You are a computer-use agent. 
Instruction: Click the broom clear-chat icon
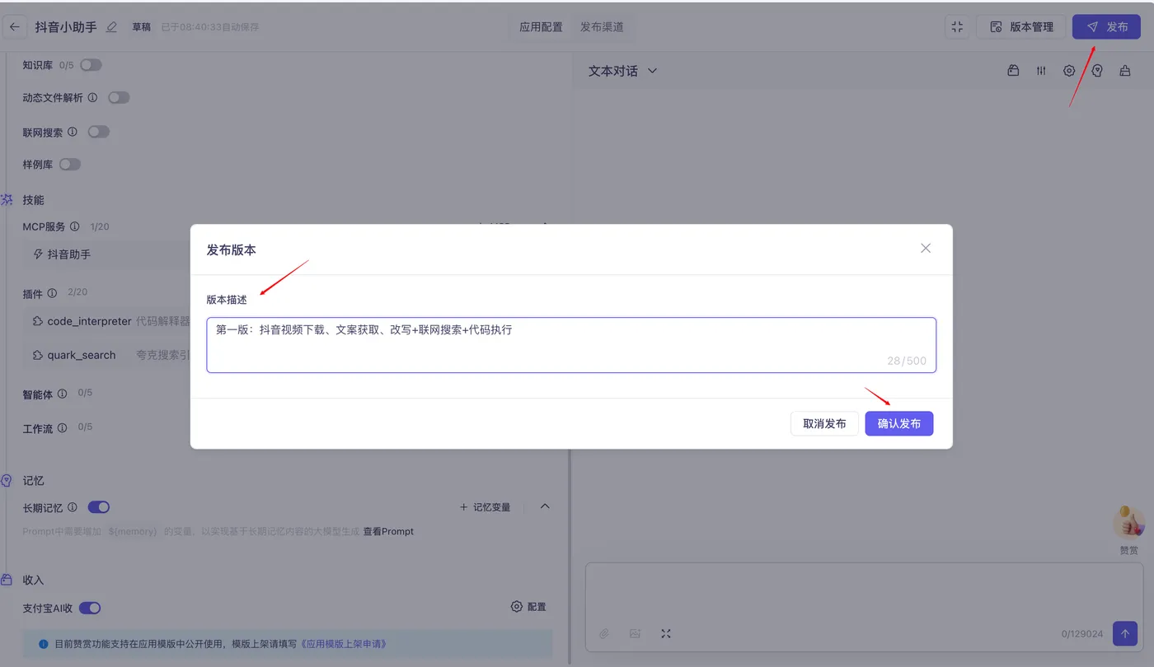click(1125, 71)
